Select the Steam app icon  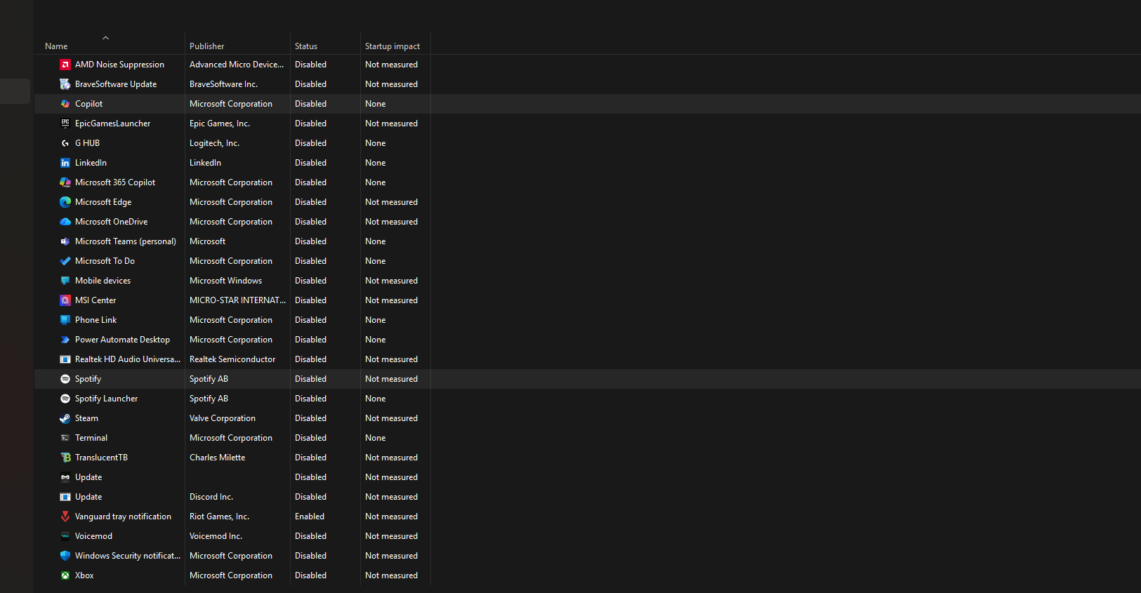[65, 418]
